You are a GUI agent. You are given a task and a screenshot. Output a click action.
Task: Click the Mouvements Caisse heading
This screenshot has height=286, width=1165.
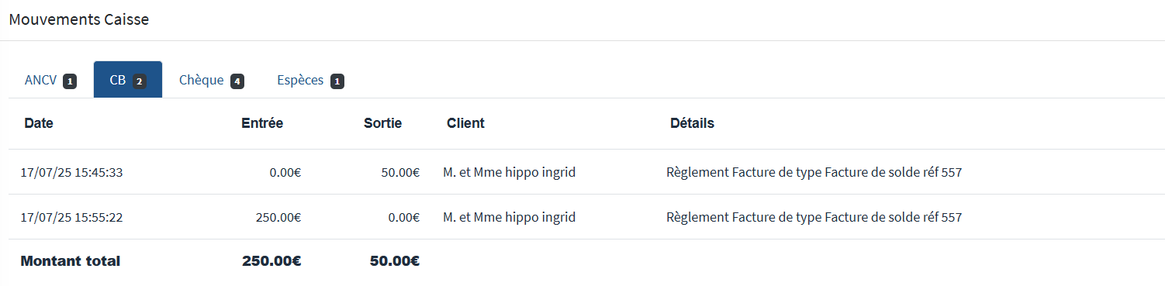tap(79, 19)
